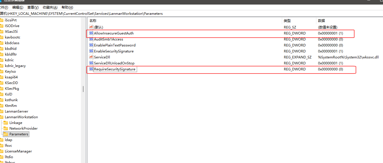
Task: Click the DWORD icon of EnablePlainTextPassword
Action: tap(91, 45)
